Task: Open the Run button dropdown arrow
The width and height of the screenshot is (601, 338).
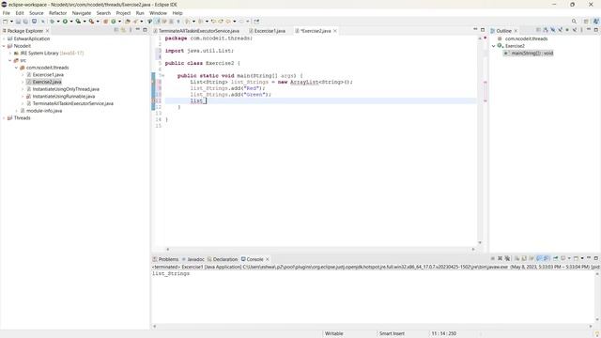Action: [71, 22]
